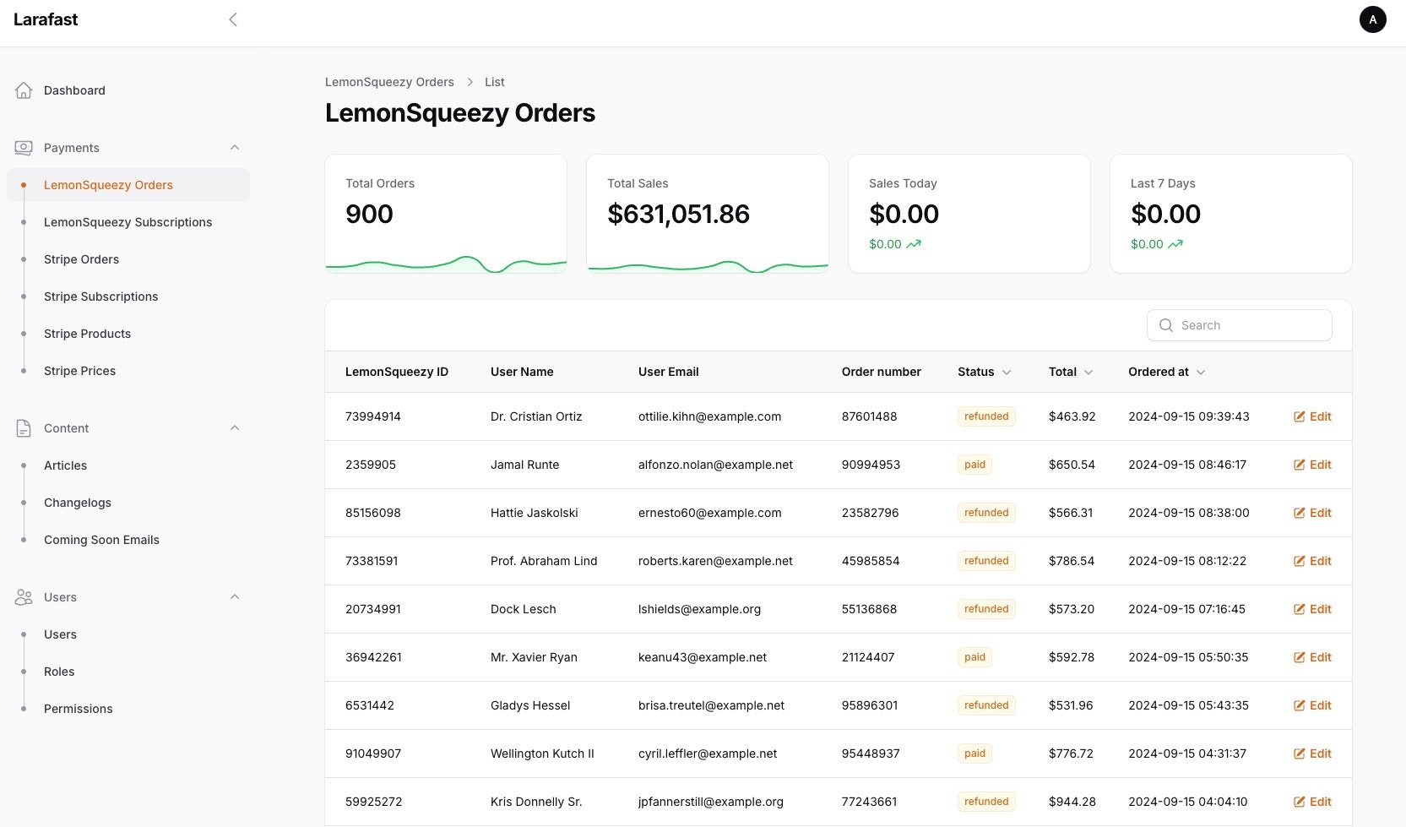Sort table by Status column
This screenshot has width=1406, height=827.
click(x=985, y=372)
